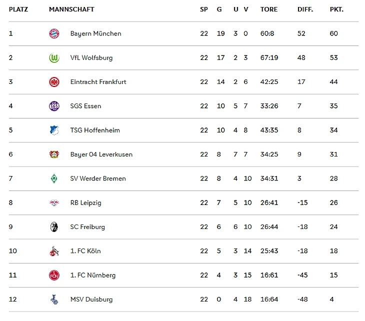Select the SGS Essen team name
The image size is (365, 321).
85,106
